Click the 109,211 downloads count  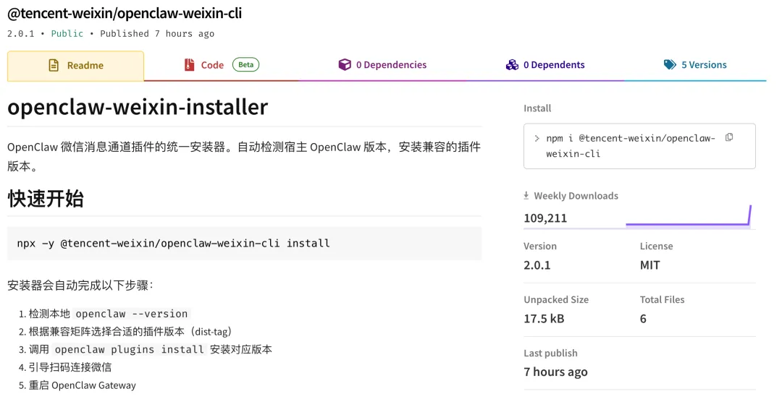click(x=545, y=218)
